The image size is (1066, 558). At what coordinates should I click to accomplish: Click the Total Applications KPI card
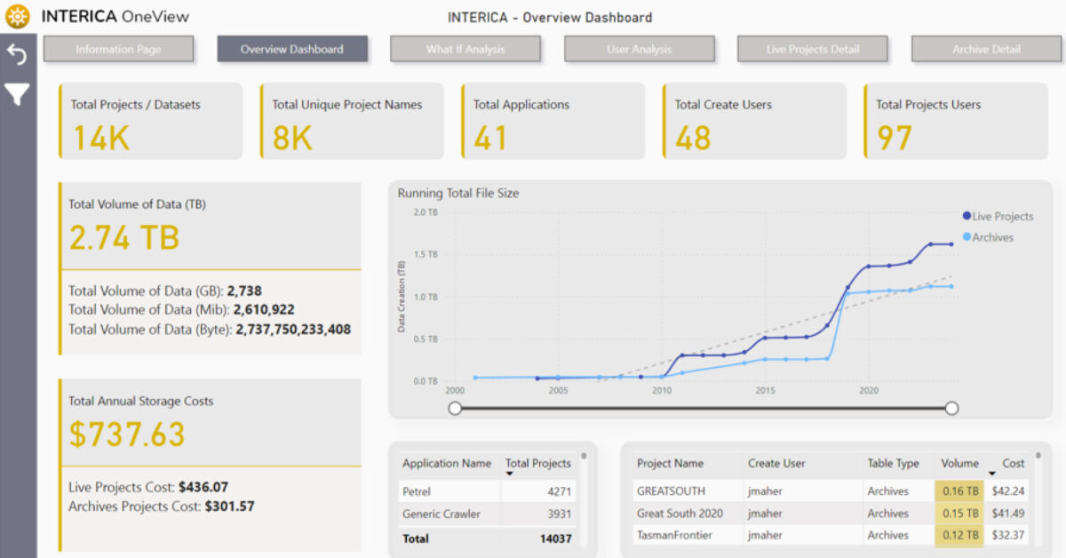(553, 121)
